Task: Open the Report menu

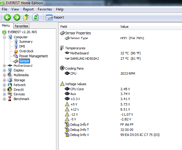Action: tap(28, 9)
